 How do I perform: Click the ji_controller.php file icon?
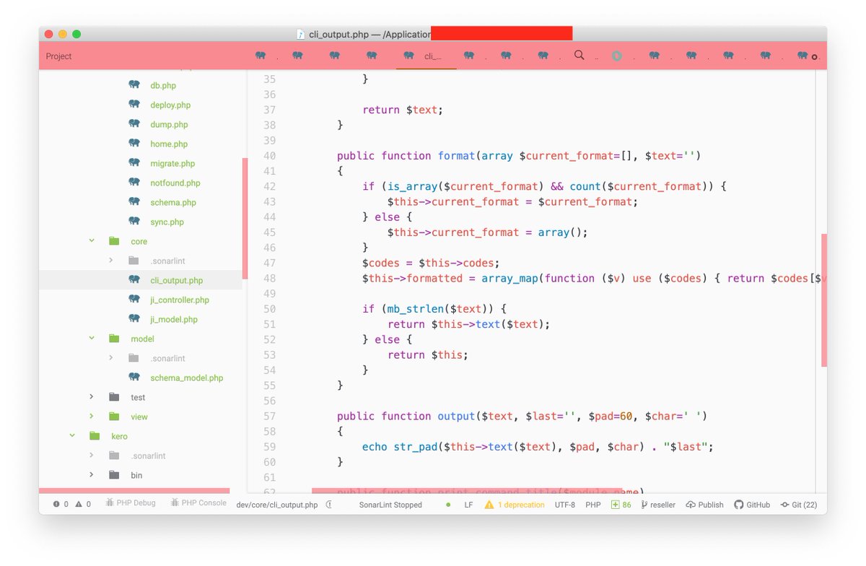point(134,300)
